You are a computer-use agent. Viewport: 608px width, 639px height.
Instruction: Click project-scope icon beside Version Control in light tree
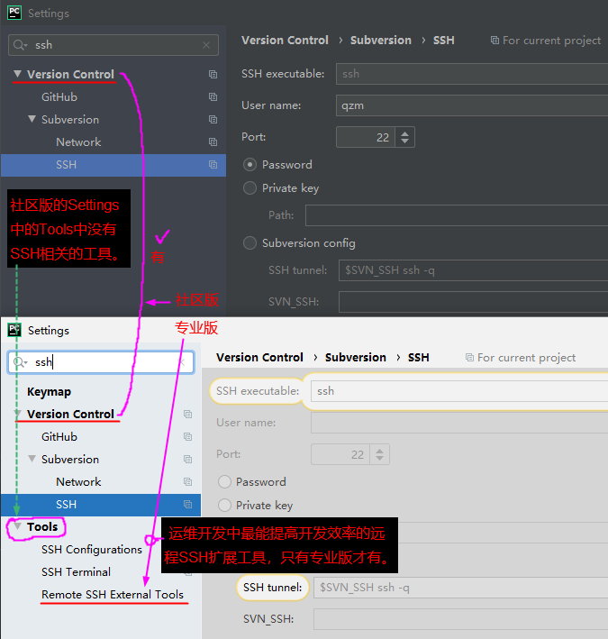tap(187, 414)
